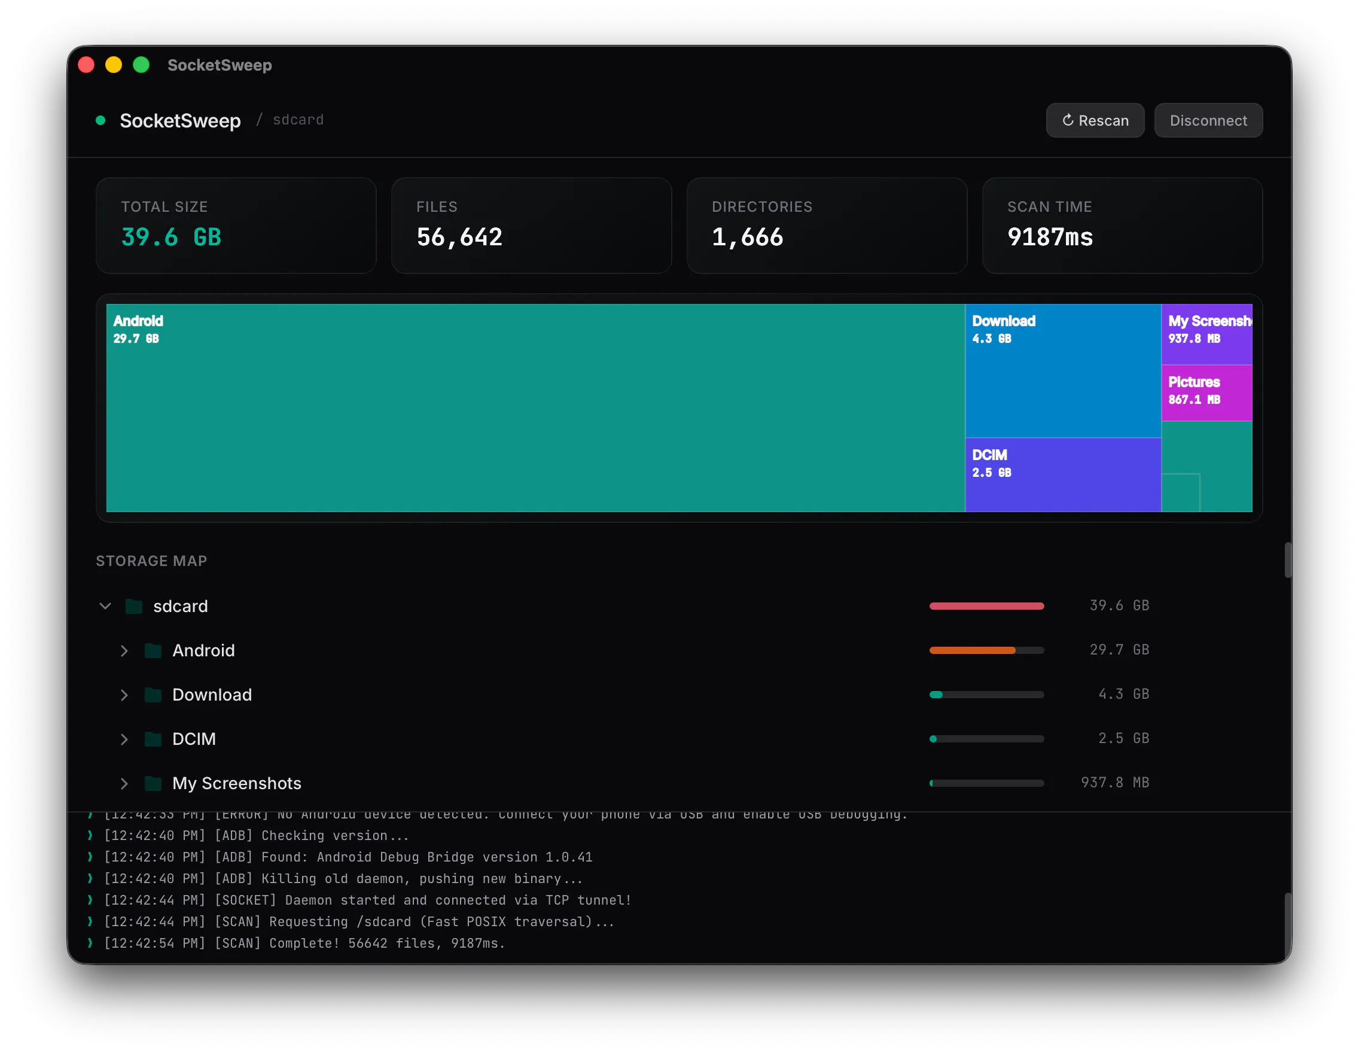This screenshot has height=1053, width=1359.
Task: Expand the Android folder row
Action: coord(124,650)
